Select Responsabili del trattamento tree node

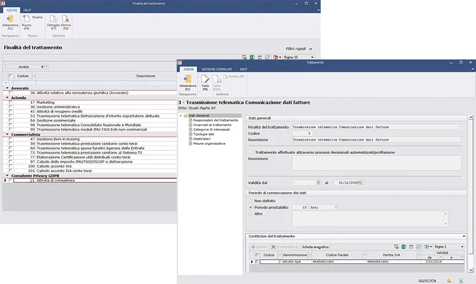(x=215, y=120)
